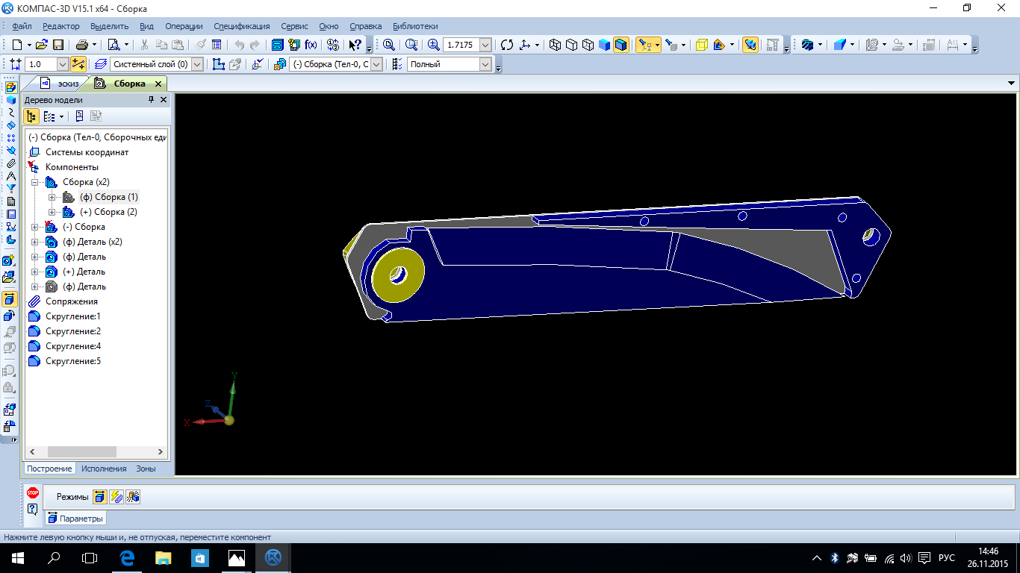
Task: Open the Операции menu
Action: [183, 26]
